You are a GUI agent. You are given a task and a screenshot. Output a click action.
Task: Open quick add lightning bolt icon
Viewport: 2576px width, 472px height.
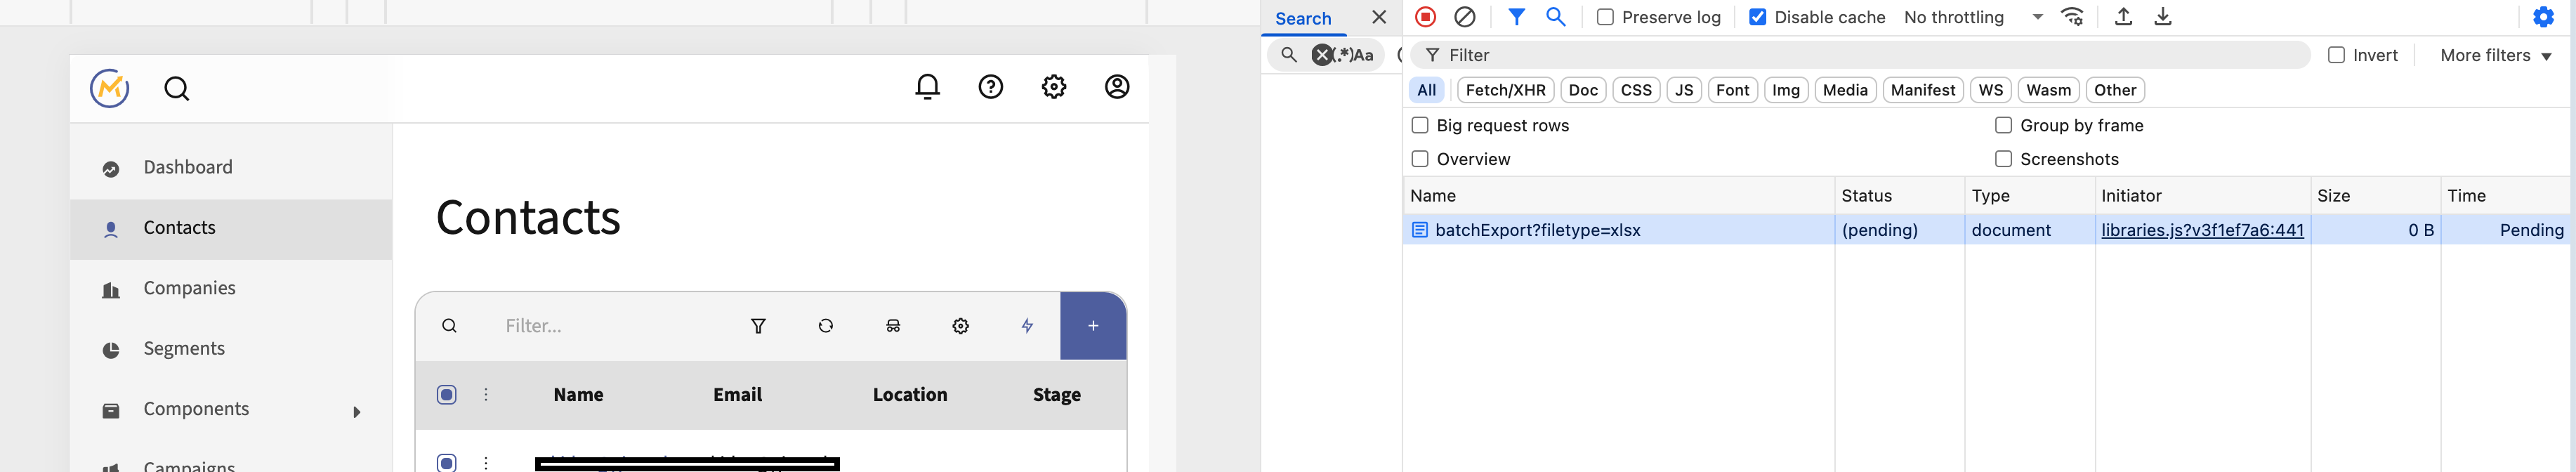[1028, 326]
